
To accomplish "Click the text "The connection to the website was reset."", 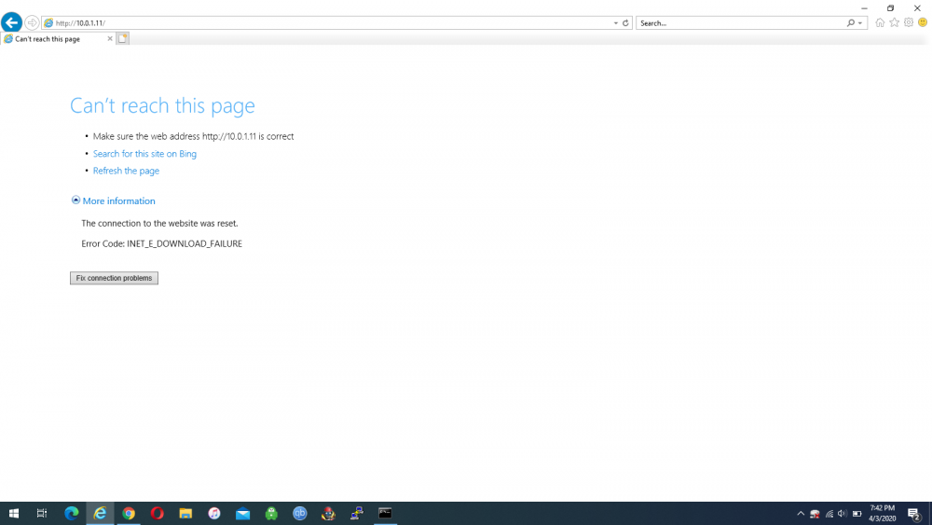I will pos(159,224).
